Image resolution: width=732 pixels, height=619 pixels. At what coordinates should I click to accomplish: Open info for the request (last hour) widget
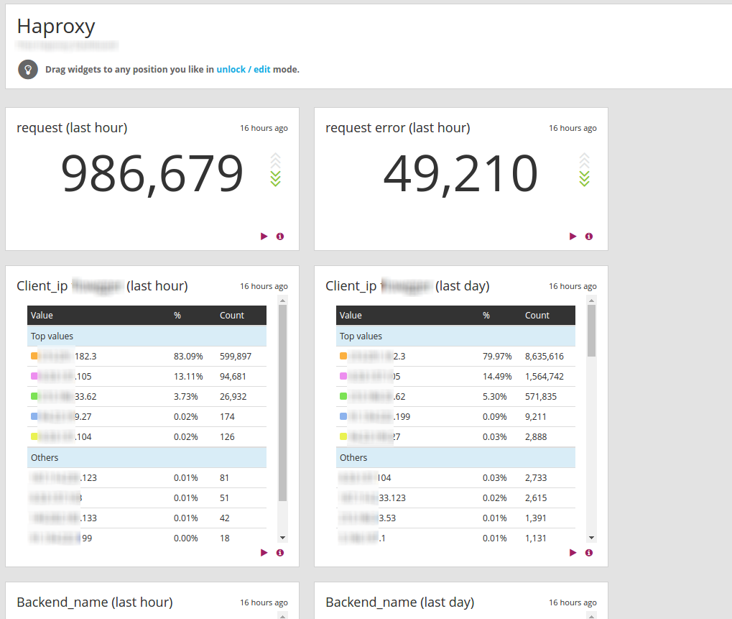coord(280,236)
